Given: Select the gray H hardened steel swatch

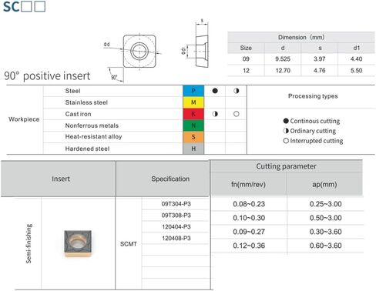Looking at the screenshot, I should 193,149.
